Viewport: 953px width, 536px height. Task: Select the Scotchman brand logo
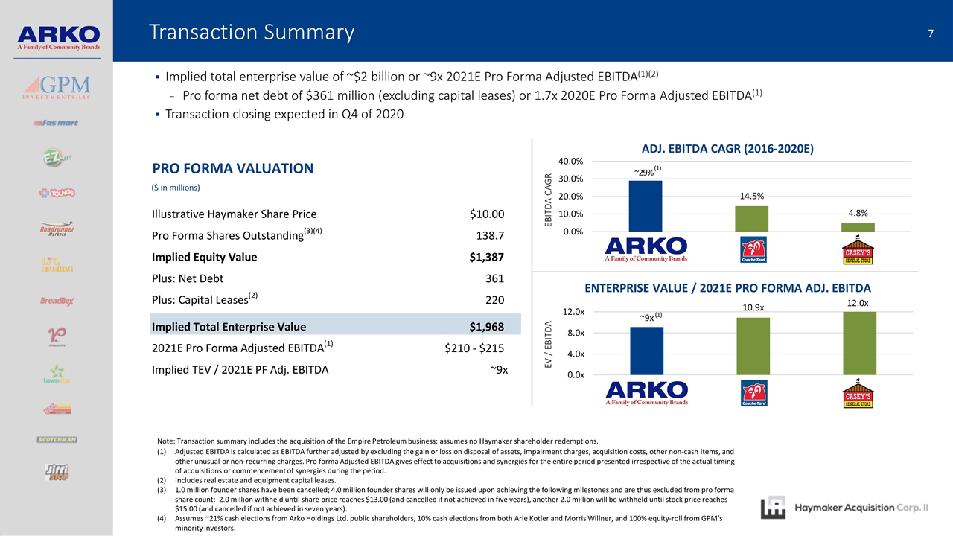click(x=59, y=439)
